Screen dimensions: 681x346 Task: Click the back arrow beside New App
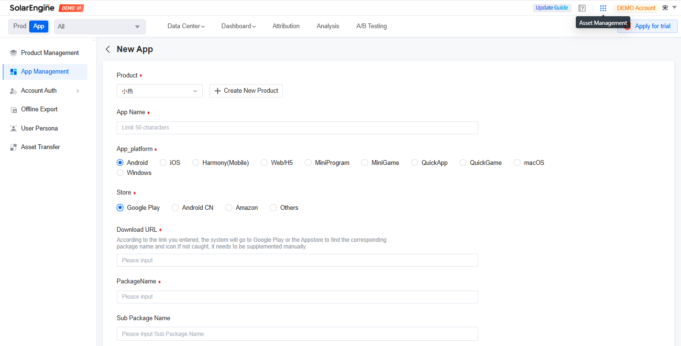pos(108,49)
